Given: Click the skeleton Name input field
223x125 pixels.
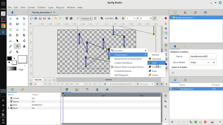Looking at the screenshot, I should (203, 56).
